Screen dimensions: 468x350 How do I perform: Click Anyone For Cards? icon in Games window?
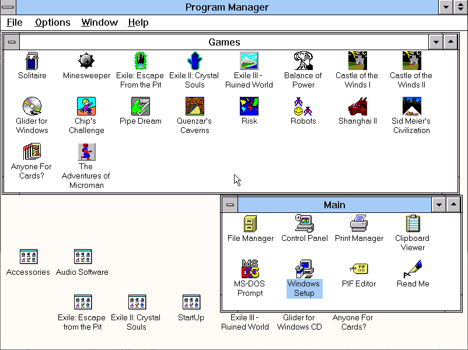tap(32, 152)
